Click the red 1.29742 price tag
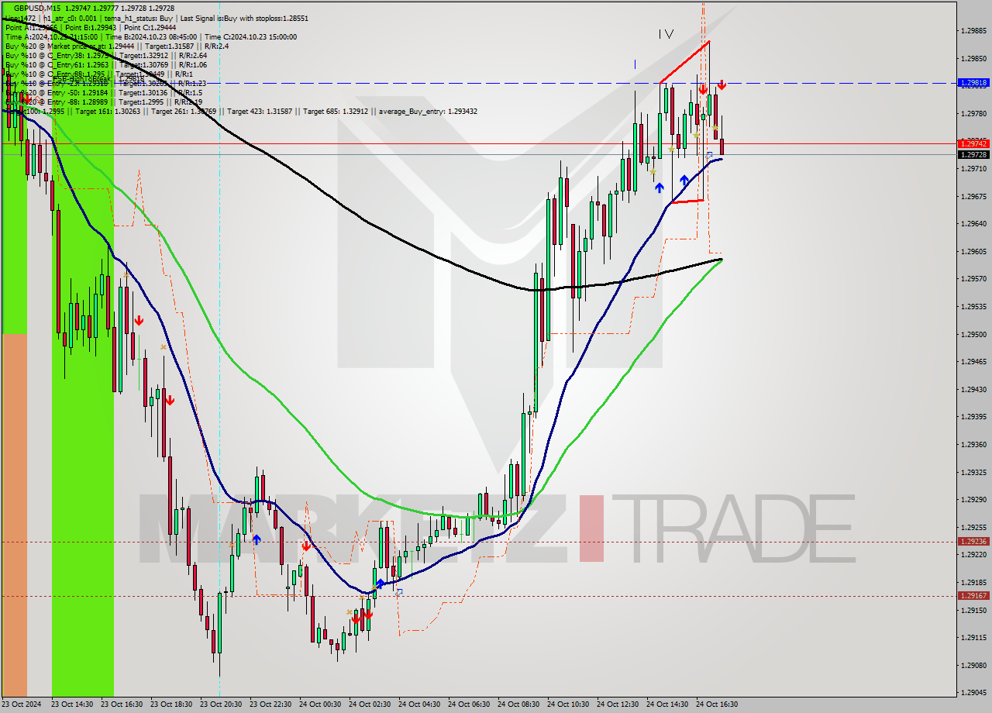 tap(973, 143)
